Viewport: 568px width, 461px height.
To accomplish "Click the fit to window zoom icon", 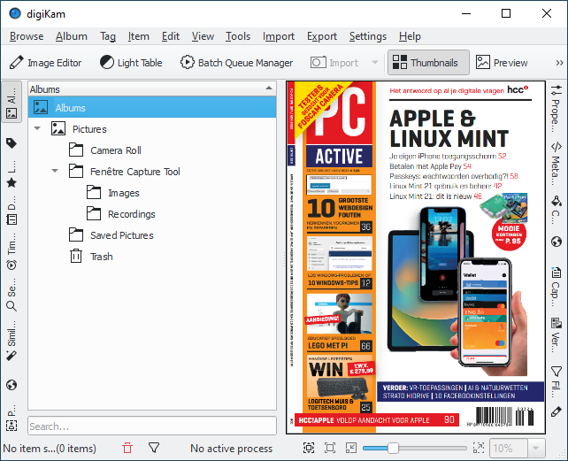I will [309, 449].
